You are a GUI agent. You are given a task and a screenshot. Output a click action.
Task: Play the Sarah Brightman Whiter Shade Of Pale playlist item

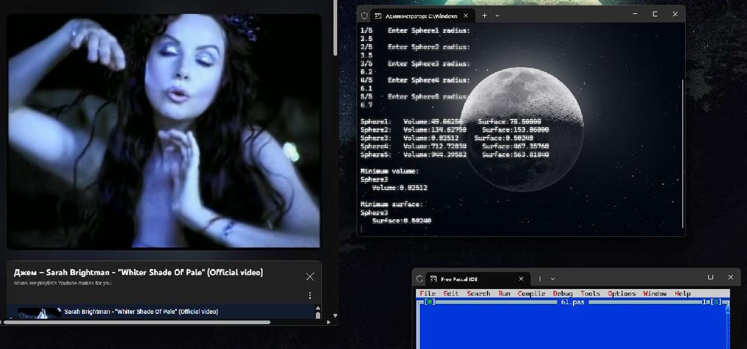[x=160, y=311]
